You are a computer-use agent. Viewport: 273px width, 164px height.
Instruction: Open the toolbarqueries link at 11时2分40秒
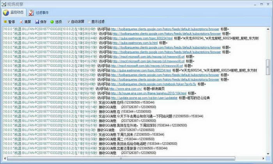pyautogui.click(x=165, y=80)
